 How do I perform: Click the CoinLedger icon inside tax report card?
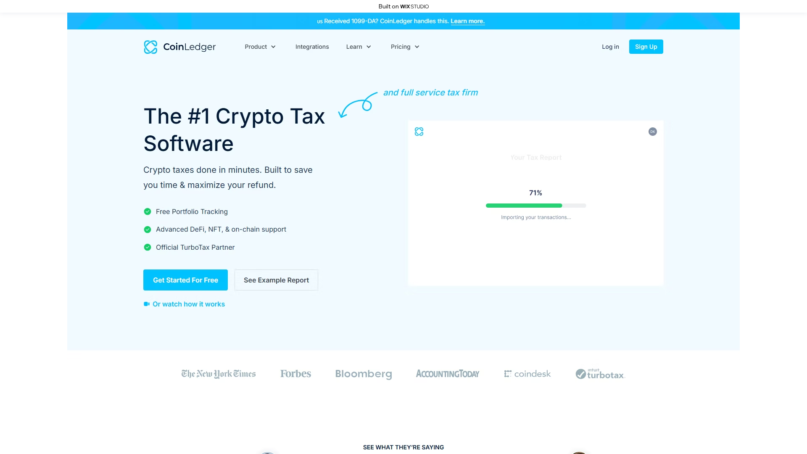point(419,132)
